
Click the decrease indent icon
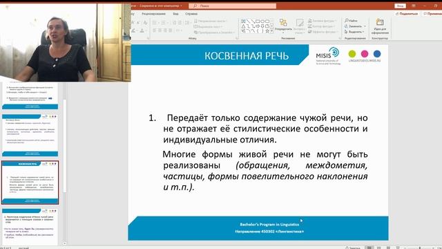coord(174,23)
